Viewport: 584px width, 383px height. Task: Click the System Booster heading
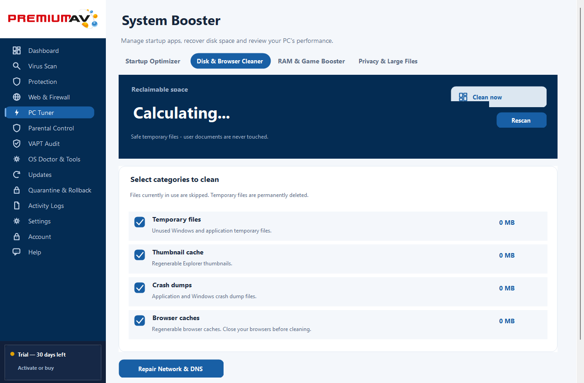(171, 21)
